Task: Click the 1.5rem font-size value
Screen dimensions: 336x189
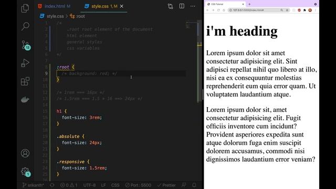Action: (97, 168)
